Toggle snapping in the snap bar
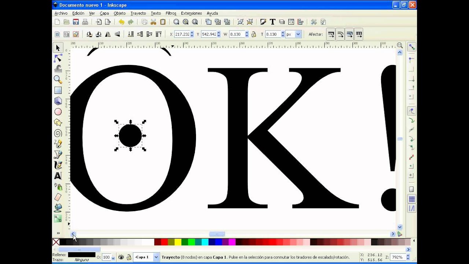Screen dimensions: 469x264 pos(412,47)
